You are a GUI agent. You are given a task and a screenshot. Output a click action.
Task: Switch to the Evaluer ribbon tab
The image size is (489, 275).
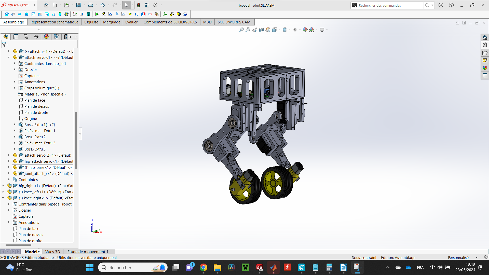pos(131,22)
